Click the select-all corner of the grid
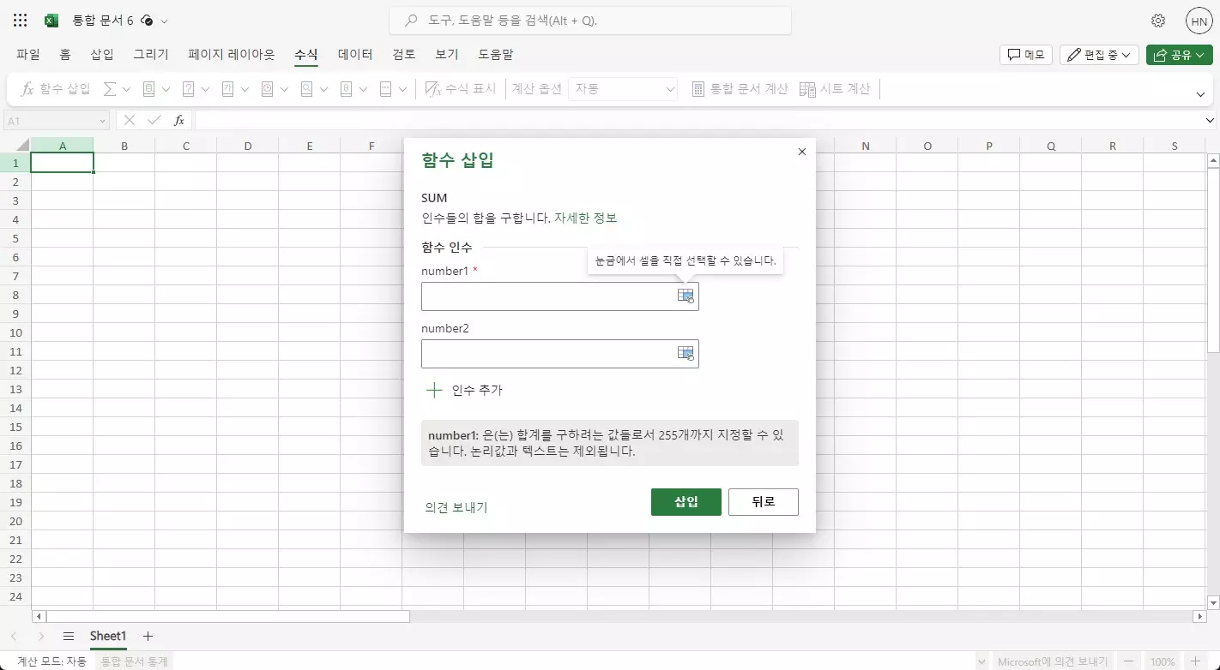The image size is (1220, 670). click(15, 146)
